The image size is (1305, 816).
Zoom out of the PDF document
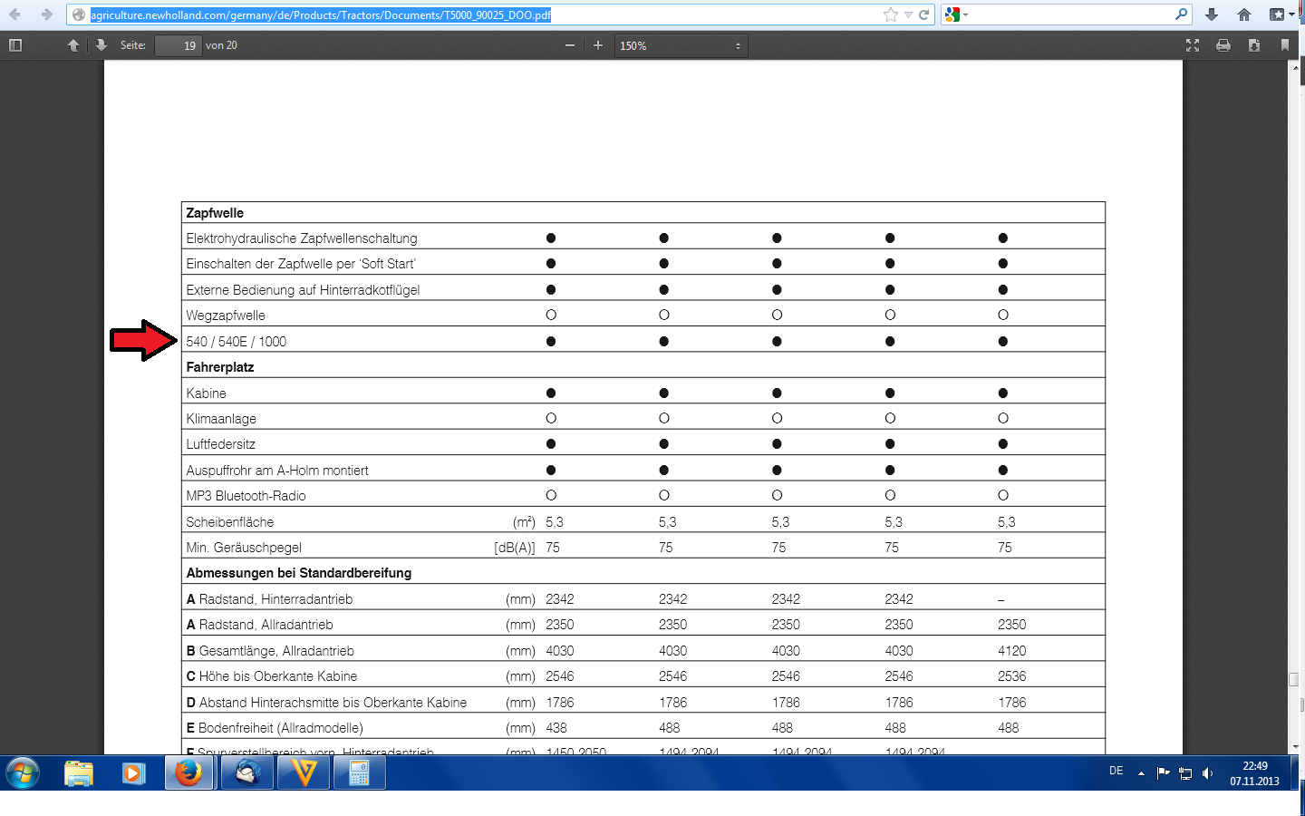pos(570,45)
